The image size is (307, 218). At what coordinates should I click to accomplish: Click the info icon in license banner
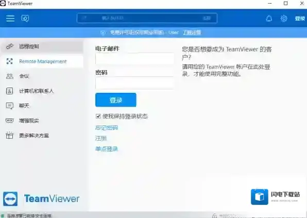point(103,32)
